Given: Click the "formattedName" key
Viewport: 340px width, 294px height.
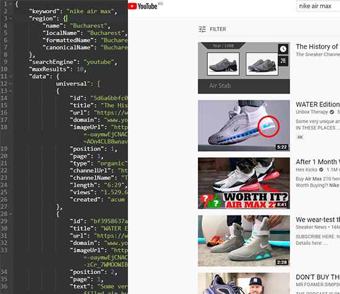Looking at the screenshot, I should (68, 40).
